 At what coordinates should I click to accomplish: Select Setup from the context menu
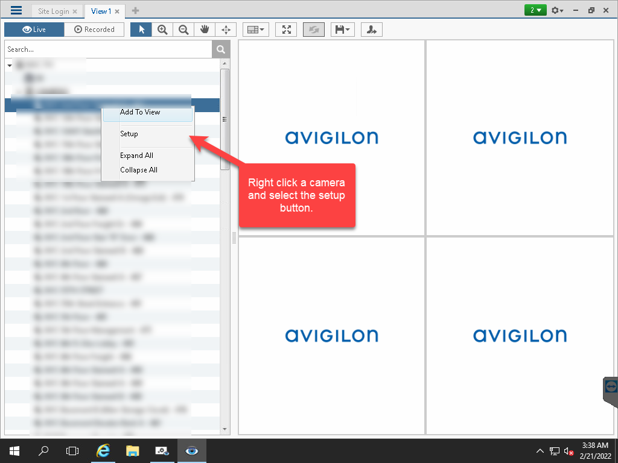[x=129, y=133]
